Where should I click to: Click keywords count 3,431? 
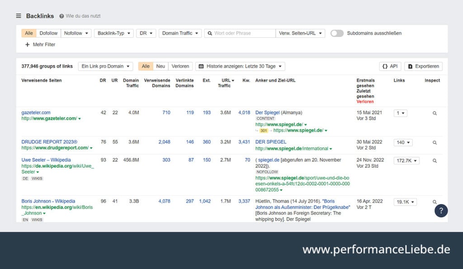pos(244,142)
